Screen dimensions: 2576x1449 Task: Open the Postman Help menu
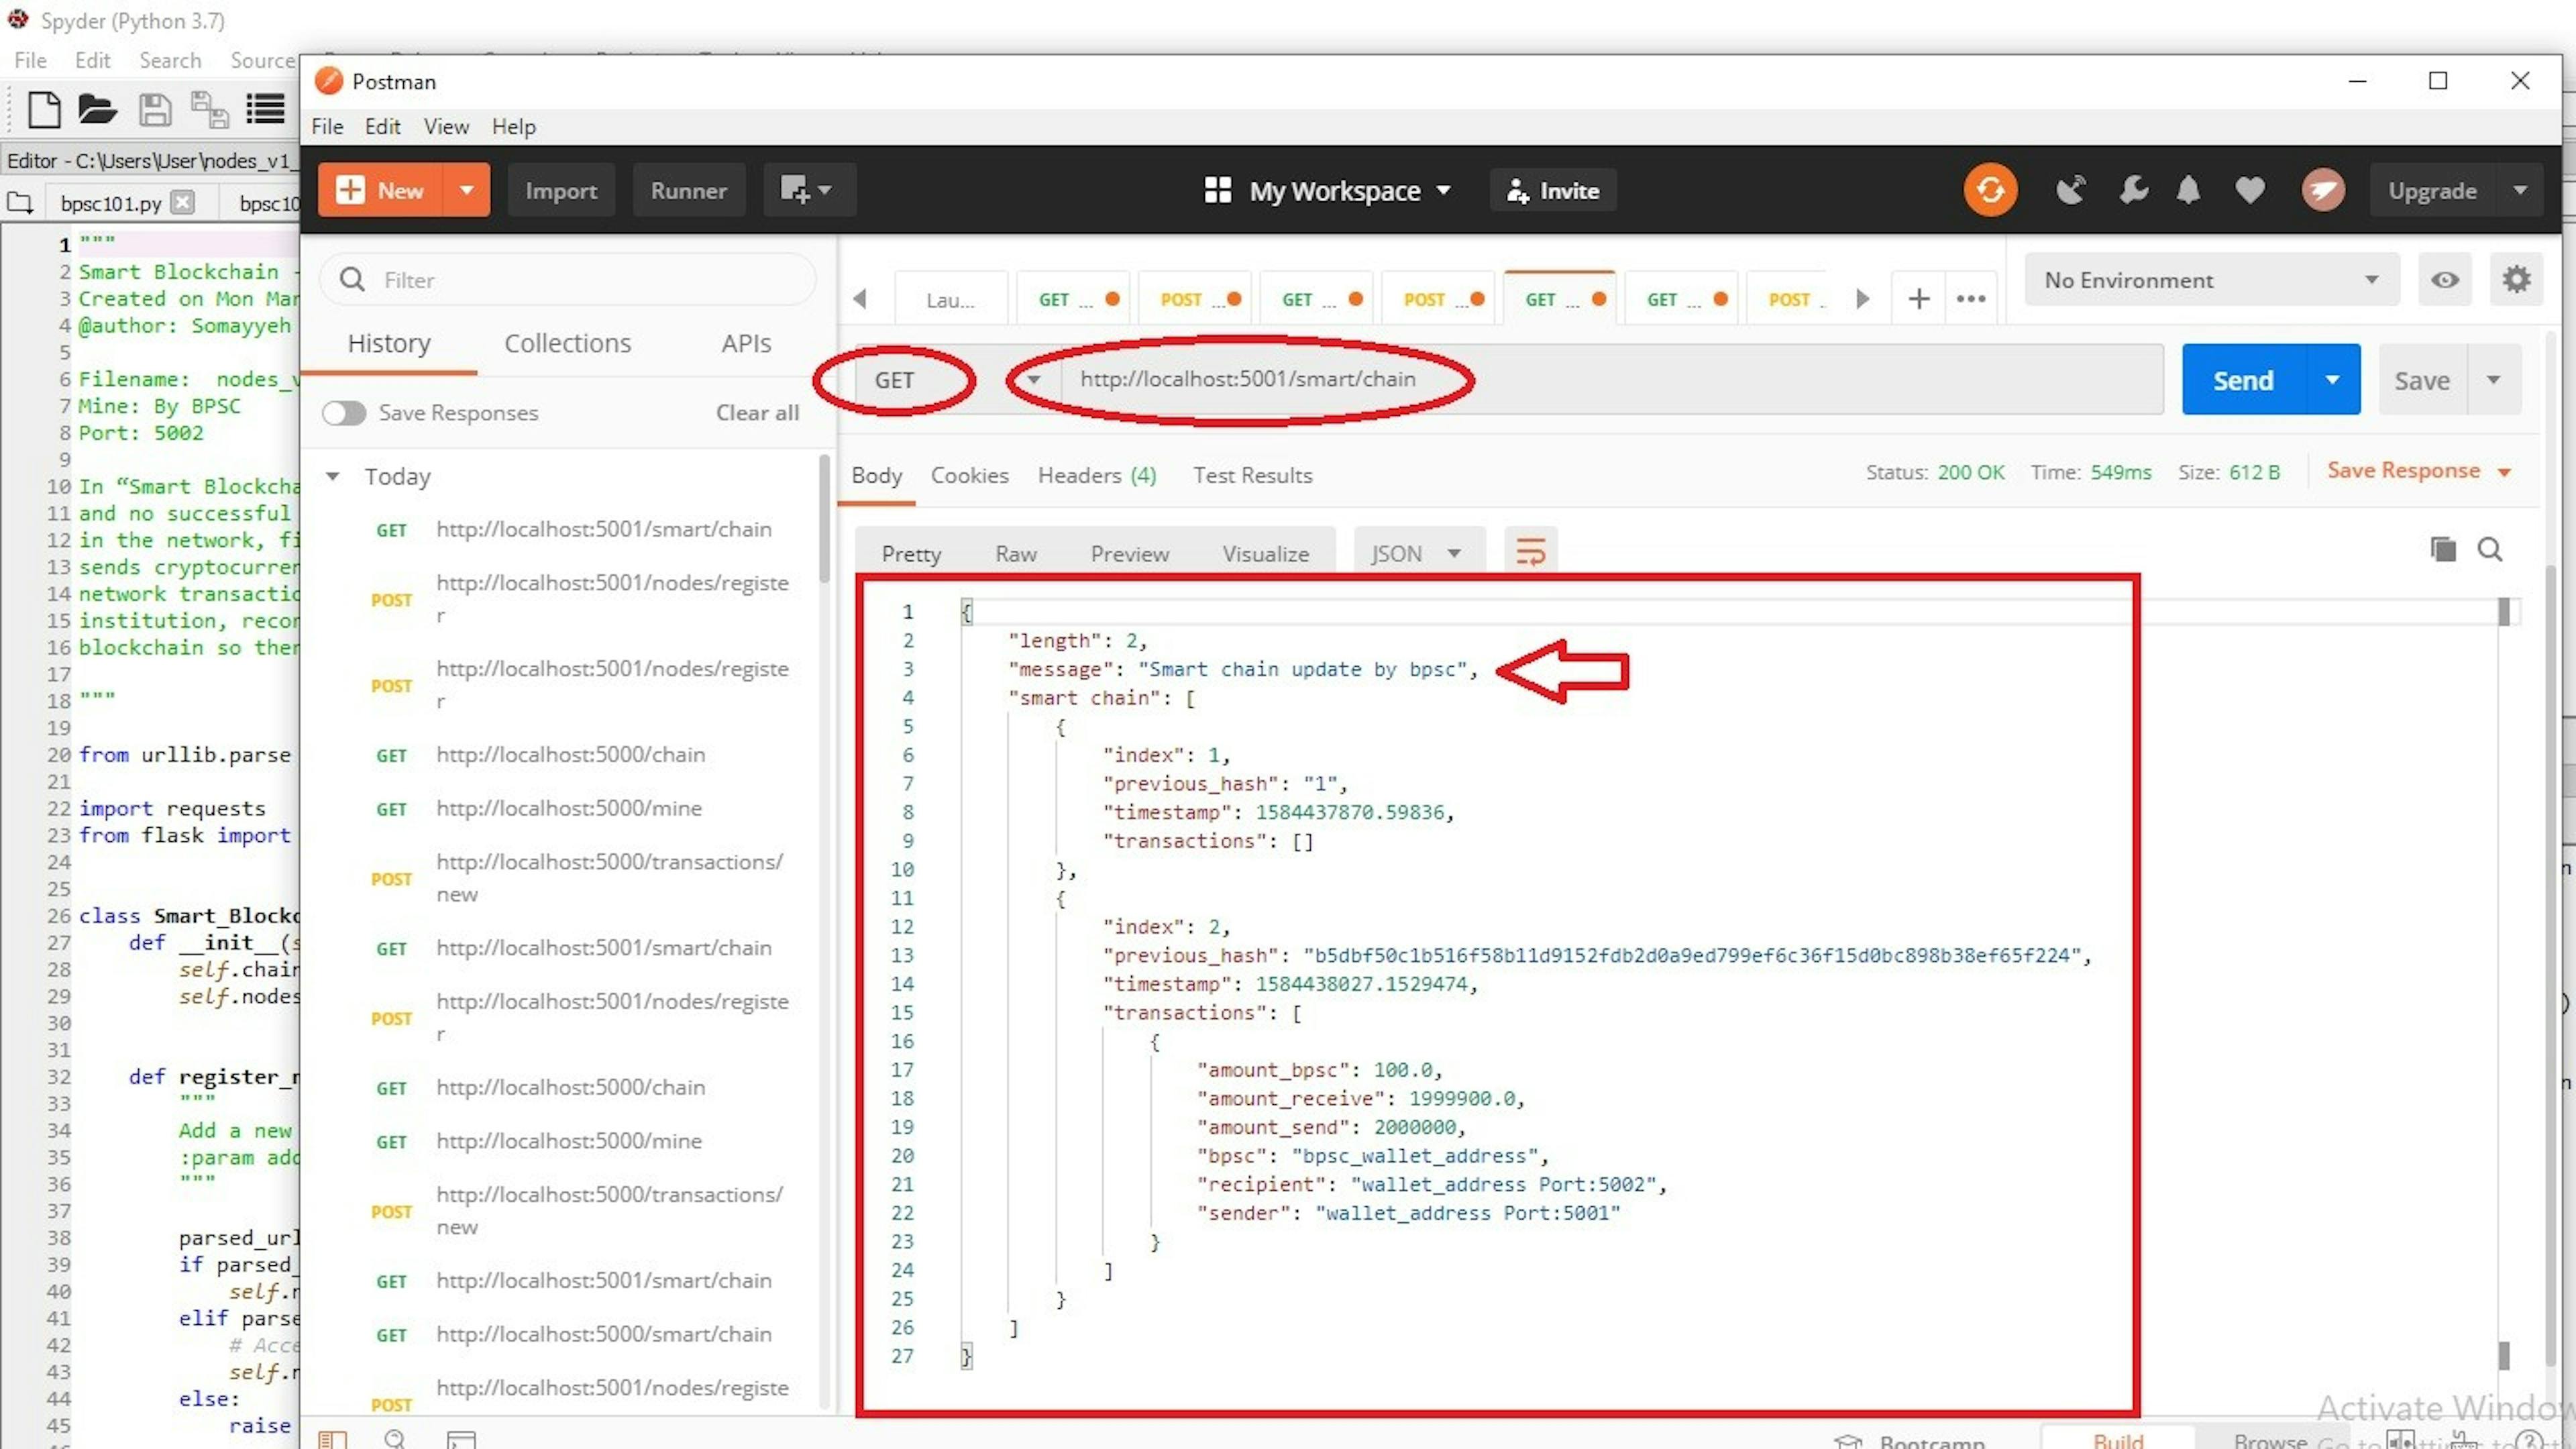[513, 127]
